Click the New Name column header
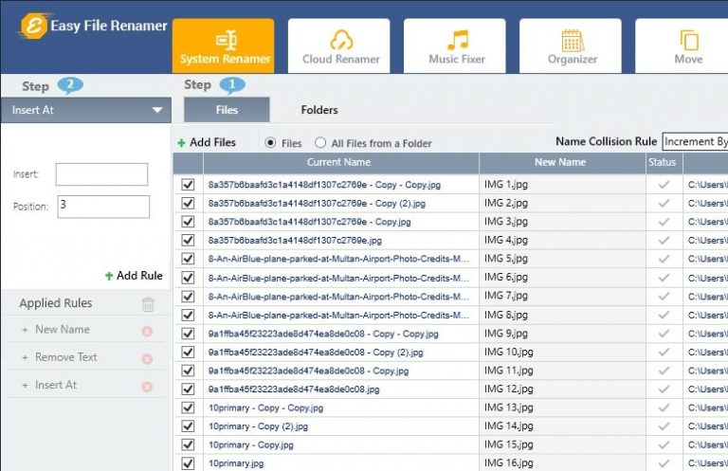This screenshot has width=728, height=471. pyautogui.click(x=562, y=162)
